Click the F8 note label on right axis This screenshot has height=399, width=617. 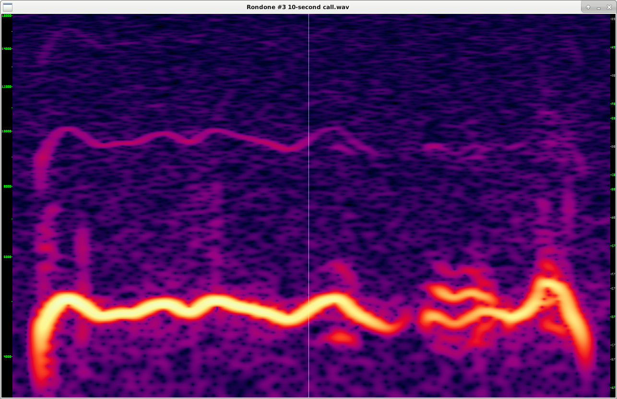point(612,104)
